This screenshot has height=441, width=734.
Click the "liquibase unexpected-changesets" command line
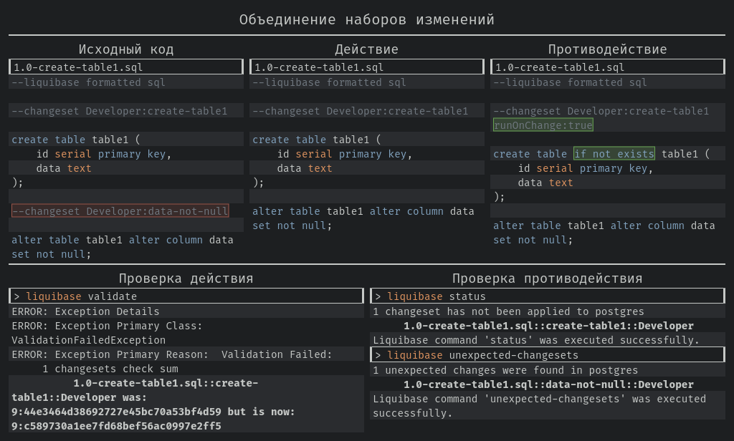547,355
